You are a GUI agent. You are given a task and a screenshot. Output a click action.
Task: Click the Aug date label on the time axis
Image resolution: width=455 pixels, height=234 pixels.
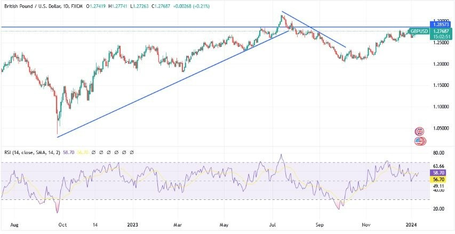pyautogui.click(x=13, y=225)
